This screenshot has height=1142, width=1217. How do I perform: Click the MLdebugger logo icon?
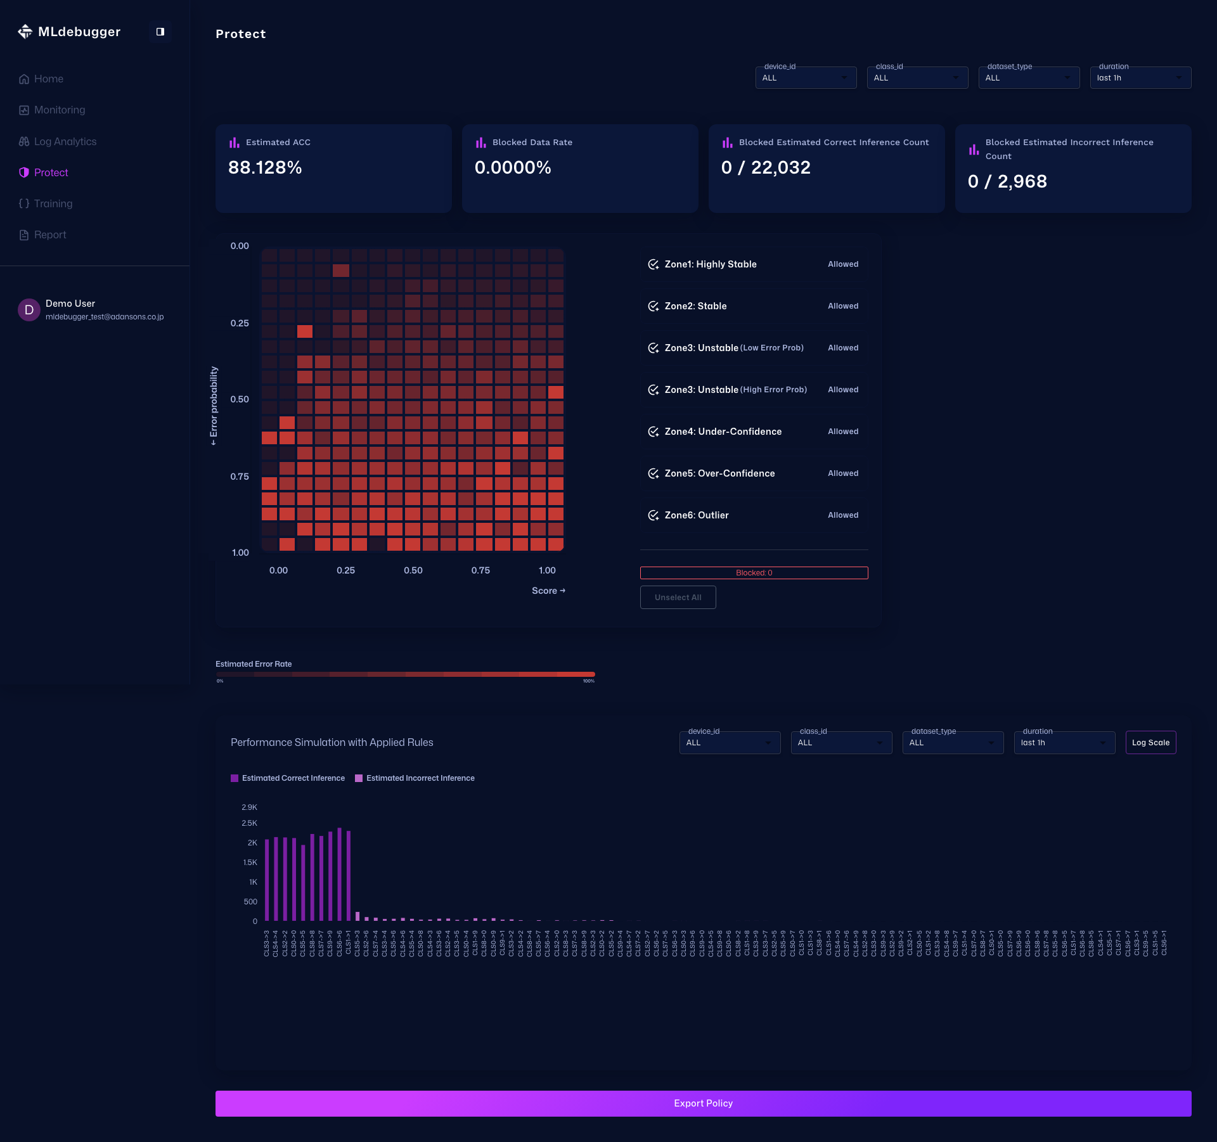(25, 32)
